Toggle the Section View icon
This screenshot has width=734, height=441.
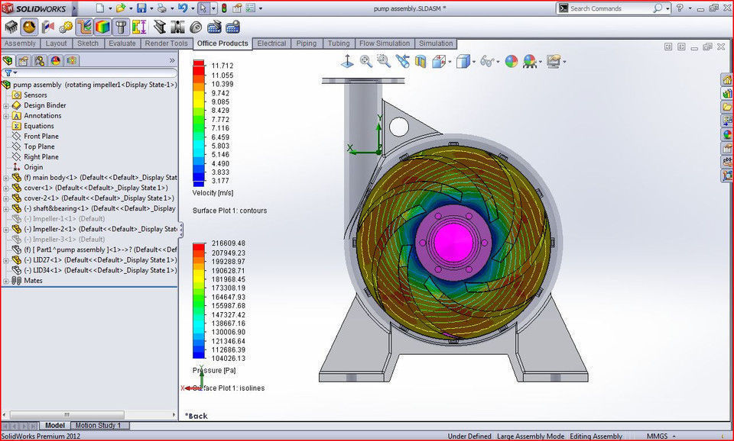pyautogui.click(x=421, y=61)
